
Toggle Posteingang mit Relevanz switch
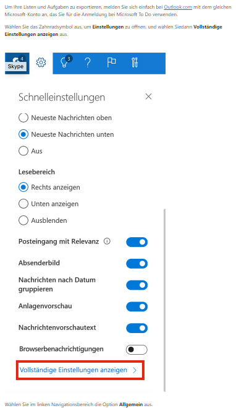[137, 242]
